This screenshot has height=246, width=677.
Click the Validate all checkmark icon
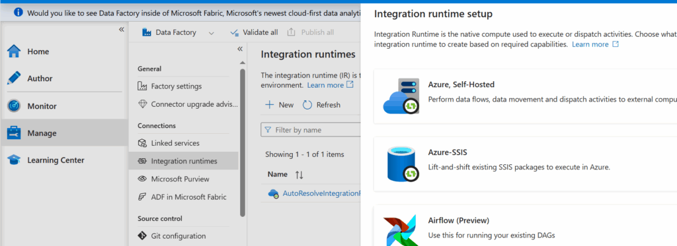(x=235, y=32)
